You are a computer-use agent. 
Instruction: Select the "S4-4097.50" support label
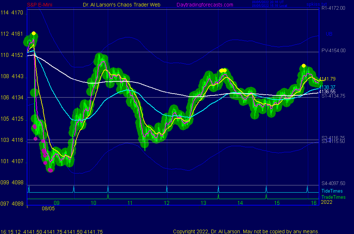[333, 184]
